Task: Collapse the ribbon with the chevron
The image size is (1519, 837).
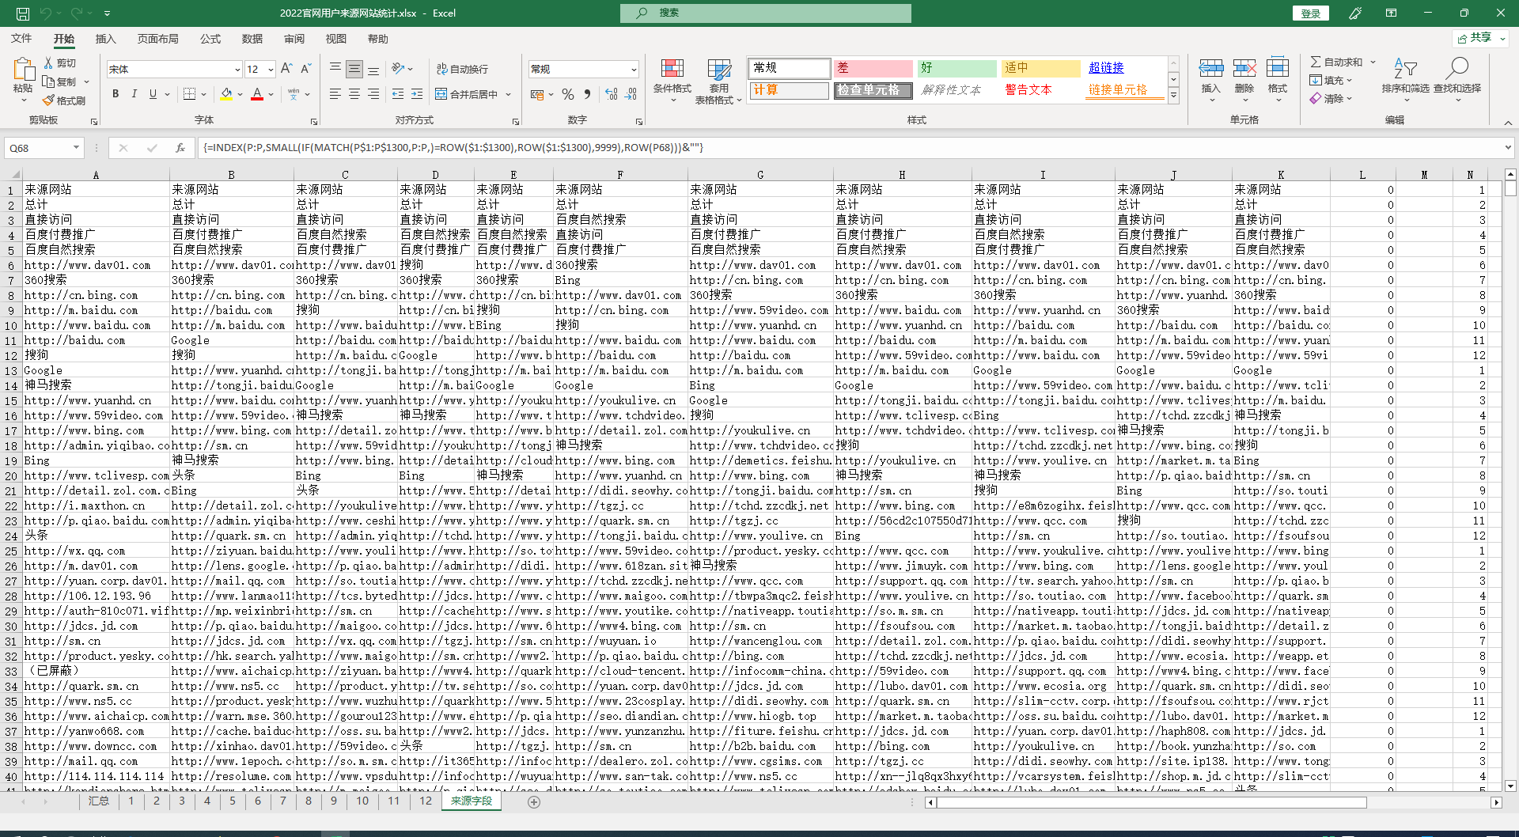Action: 1508,123
